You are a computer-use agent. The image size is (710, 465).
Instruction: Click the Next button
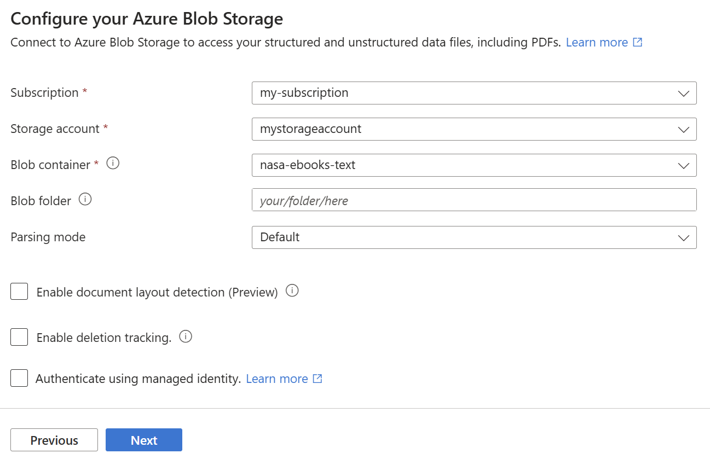(144, 440)
